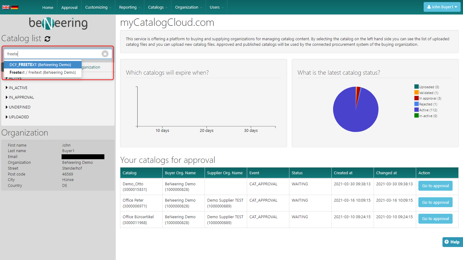Expand the IN_ACTIVE catalog group

click(x=18, y=88)
